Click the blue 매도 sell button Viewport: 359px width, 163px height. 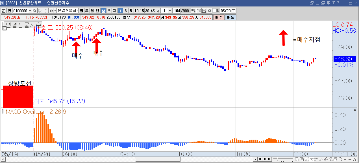[x=231, y=17]
